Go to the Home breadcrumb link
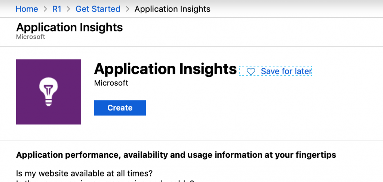This screenshot has height=182, width=383. (27, 9)
